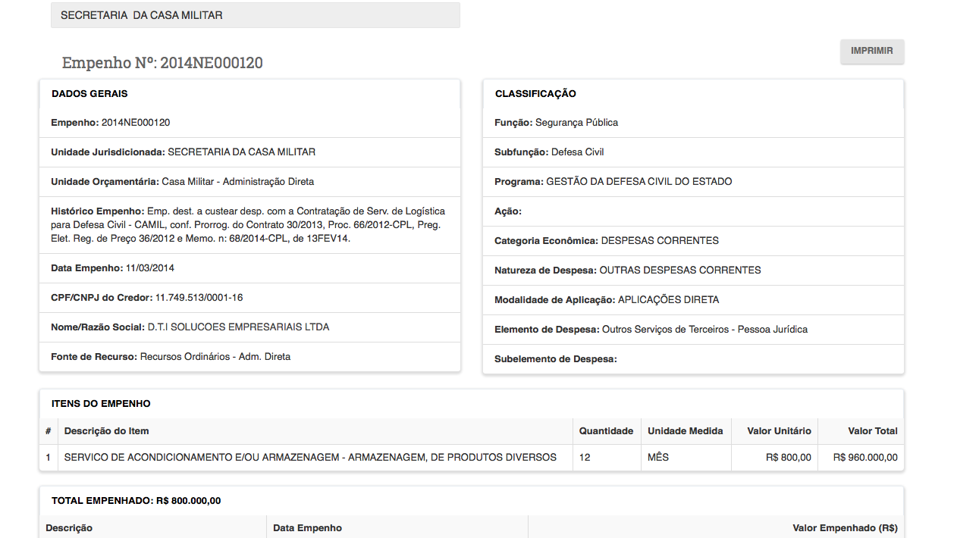
Task: Click the heading Empenho Nº: 2014NE000120
Action: point(162,63)
